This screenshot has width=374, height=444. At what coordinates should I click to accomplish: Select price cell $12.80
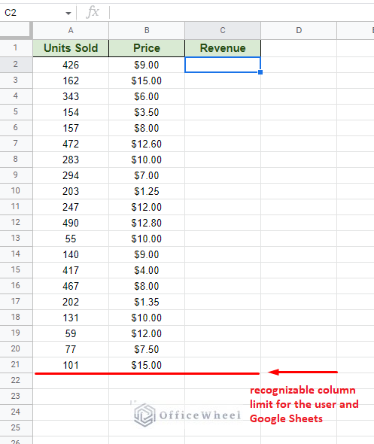coord(147,223)
